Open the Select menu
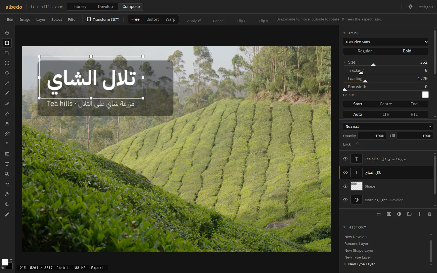This screenshot has height=273, width=437. 57,19
